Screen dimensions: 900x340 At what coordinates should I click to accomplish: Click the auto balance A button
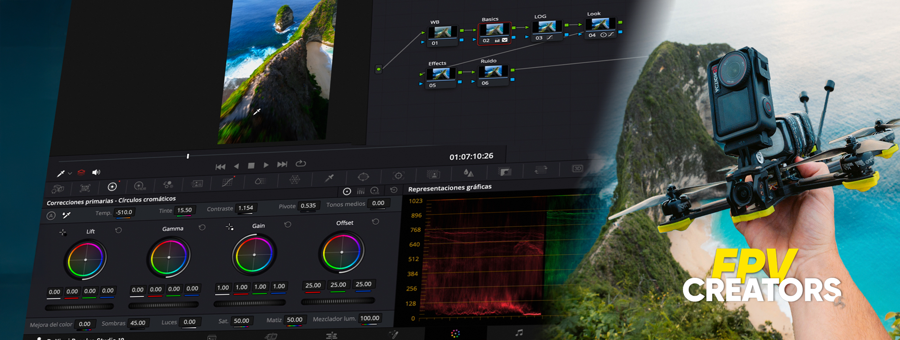coord(51,216)
